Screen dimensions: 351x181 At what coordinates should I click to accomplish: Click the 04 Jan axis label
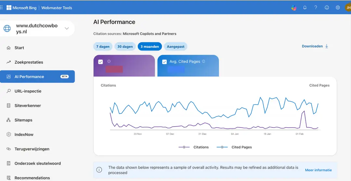(235, 134)
